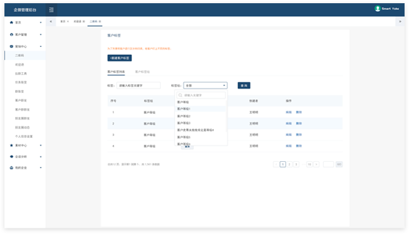Click the 新建客户标签 button

coord(120,58)
